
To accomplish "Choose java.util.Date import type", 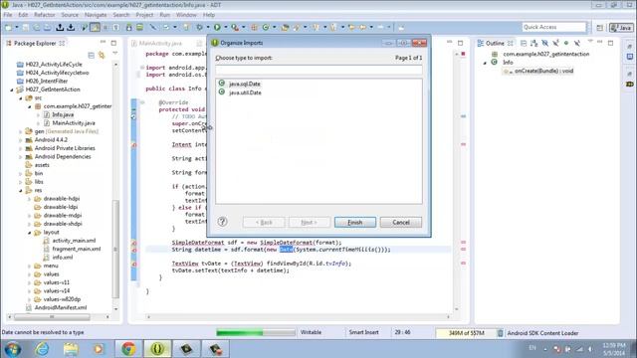I will point(245,92).
